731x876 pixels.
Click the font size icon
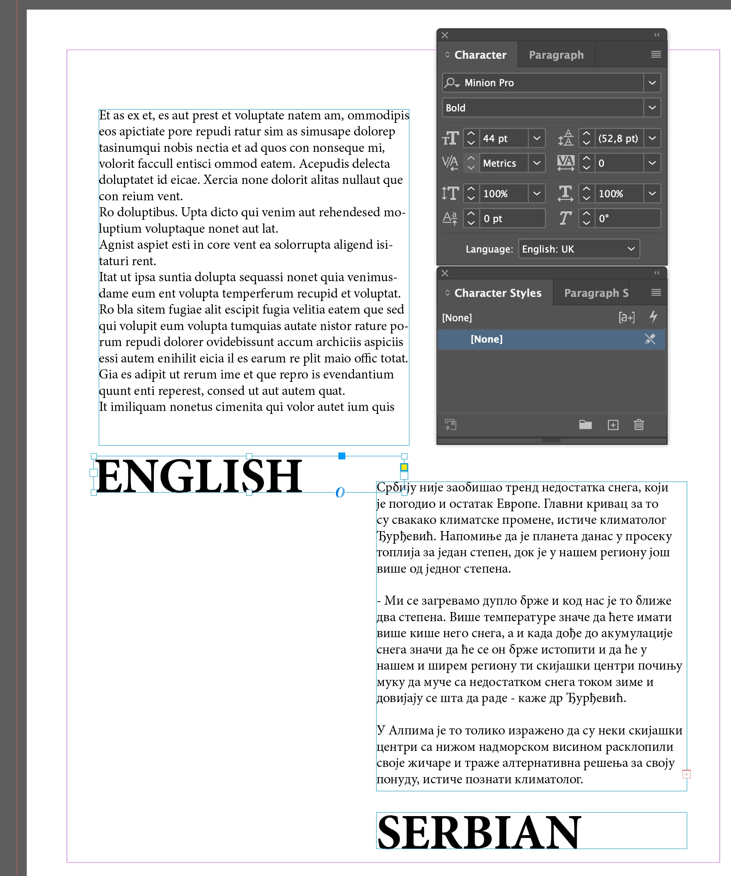pos(450,138)
